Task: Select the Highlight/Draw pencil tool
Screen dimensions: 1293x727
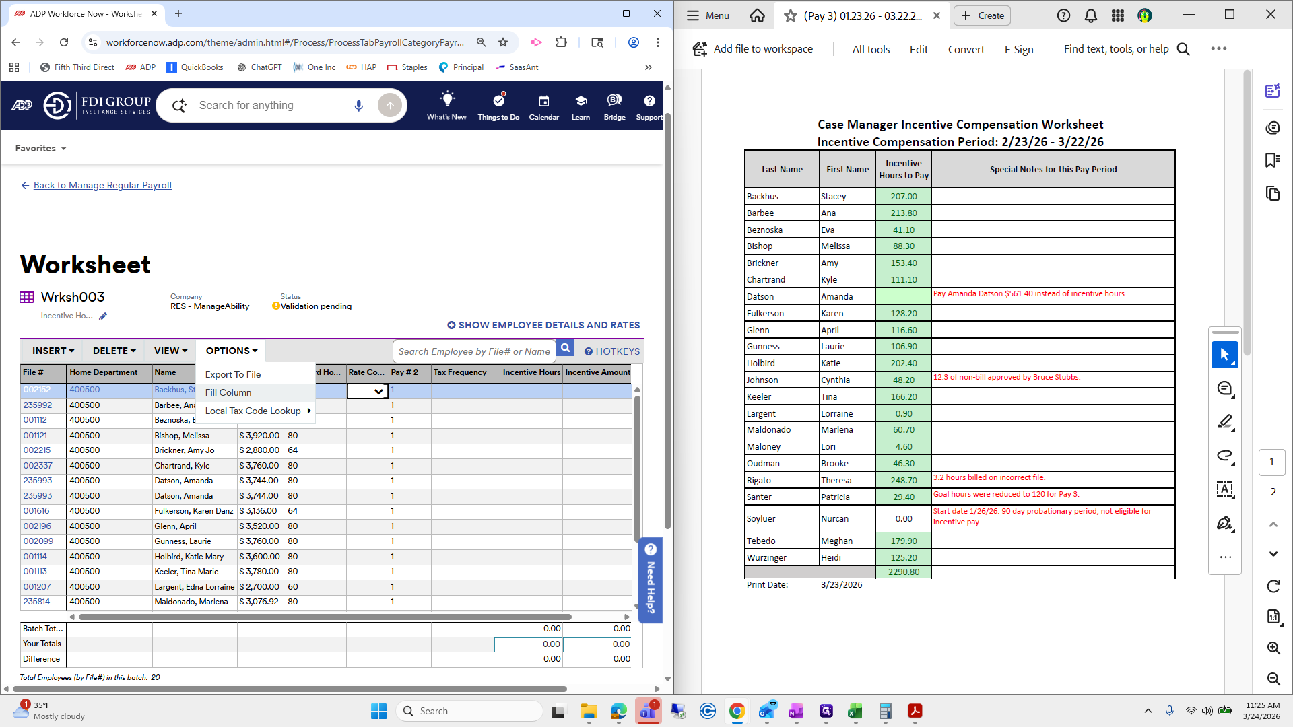Action: coord(1225,422)
